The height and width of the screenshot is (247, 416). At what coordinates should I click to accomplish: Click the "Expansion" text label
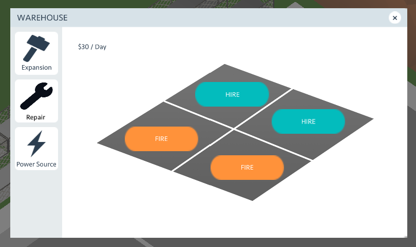coord(36,68)
